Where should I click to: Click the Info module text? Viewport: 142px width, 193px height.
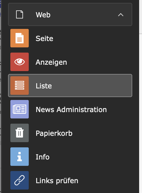[43, 157]
